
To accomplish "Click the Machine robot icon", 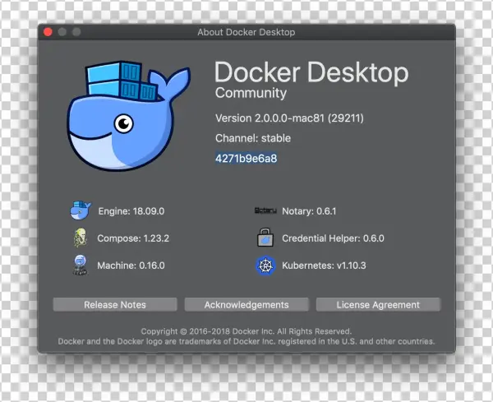I will [x=81, y=266].
